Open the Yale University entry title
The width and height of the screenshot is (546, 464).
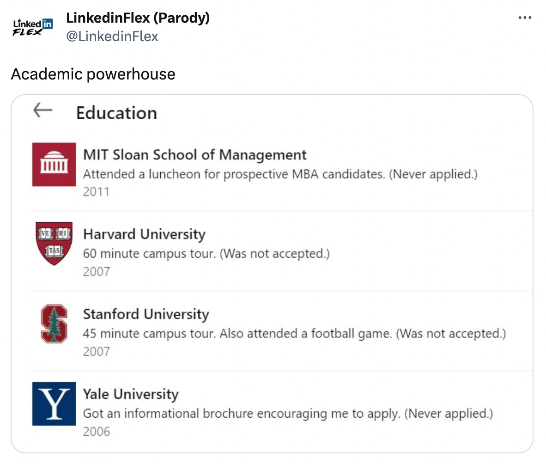click(131, 394)
